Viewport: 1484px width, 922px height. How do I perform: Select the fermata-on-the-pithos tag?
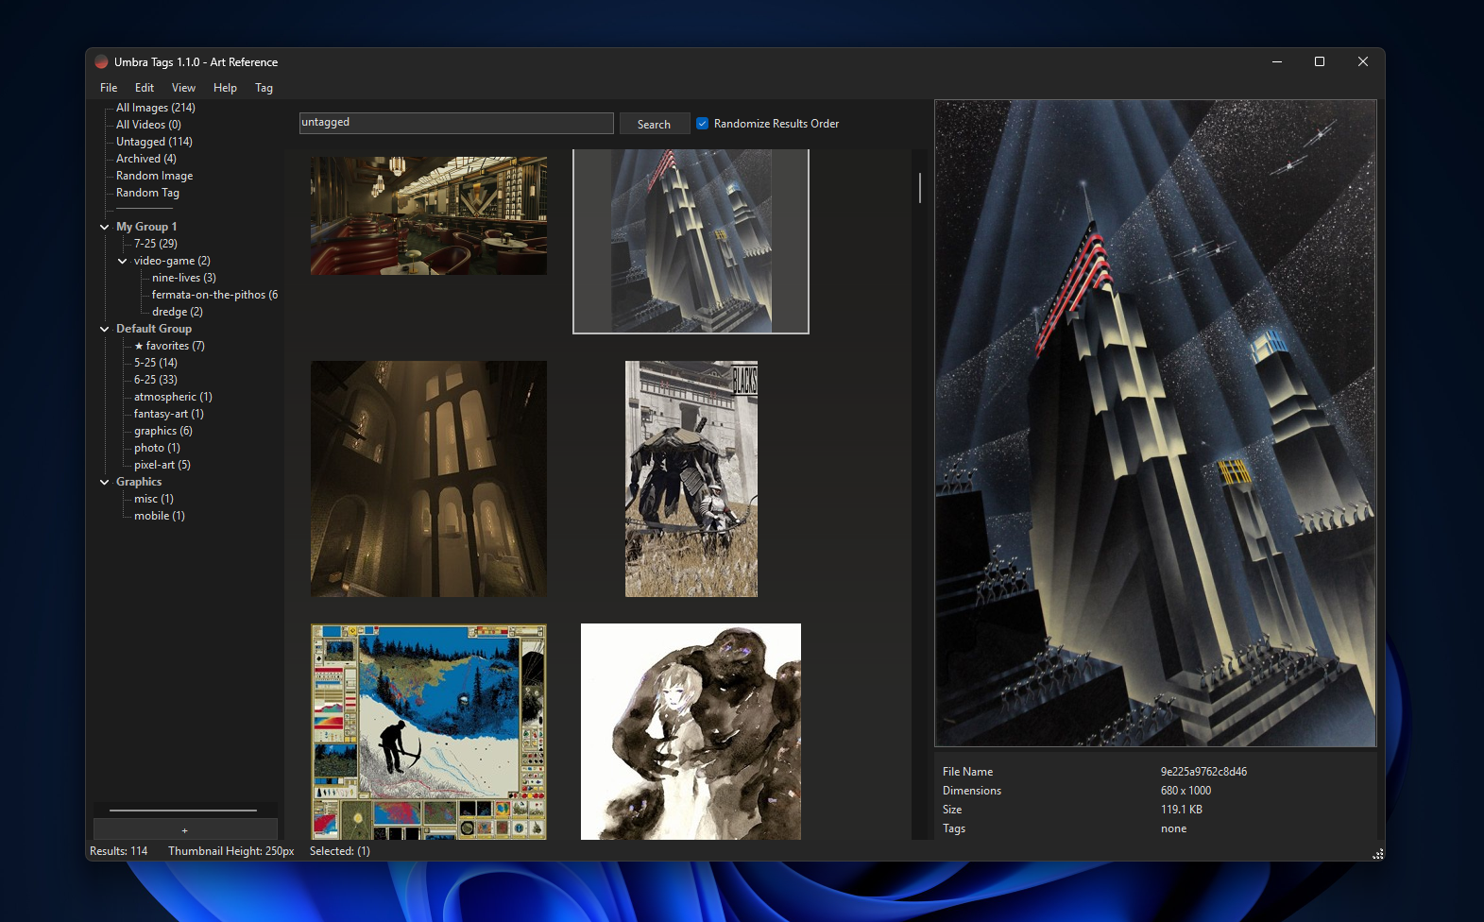click(x=214, y=295)
